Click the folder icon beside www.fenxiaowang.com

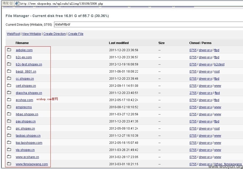[9, 164]
